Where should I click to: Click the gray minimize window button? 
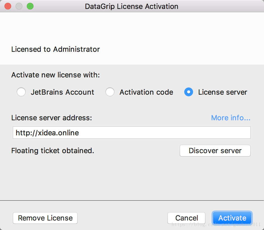19,6
